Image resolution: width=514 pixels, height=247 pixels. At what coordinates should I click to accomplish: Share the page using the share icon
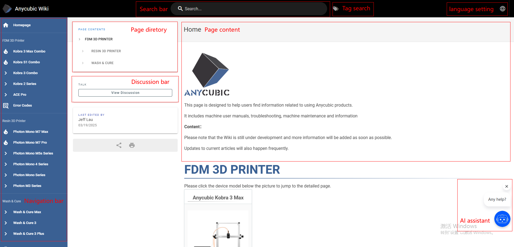tap(119, 145)
